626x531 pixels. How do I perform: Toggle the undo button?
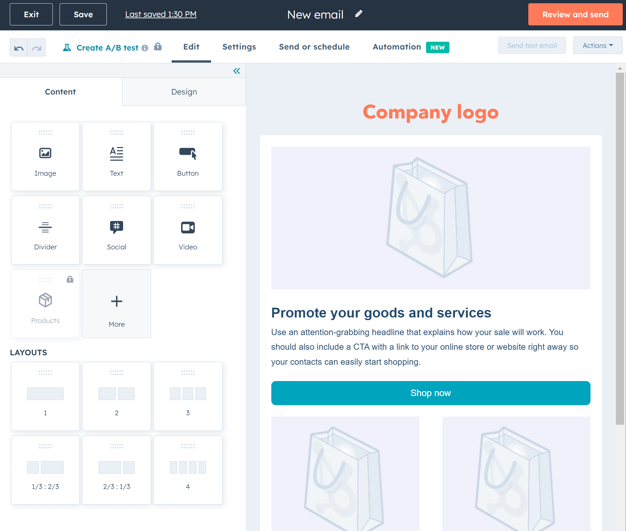tap(19, 47)
